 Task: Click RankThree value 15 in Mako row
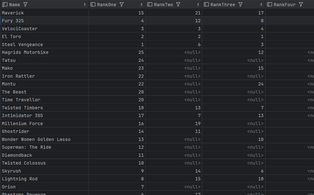pyautogui.click(x=261, y=68)
